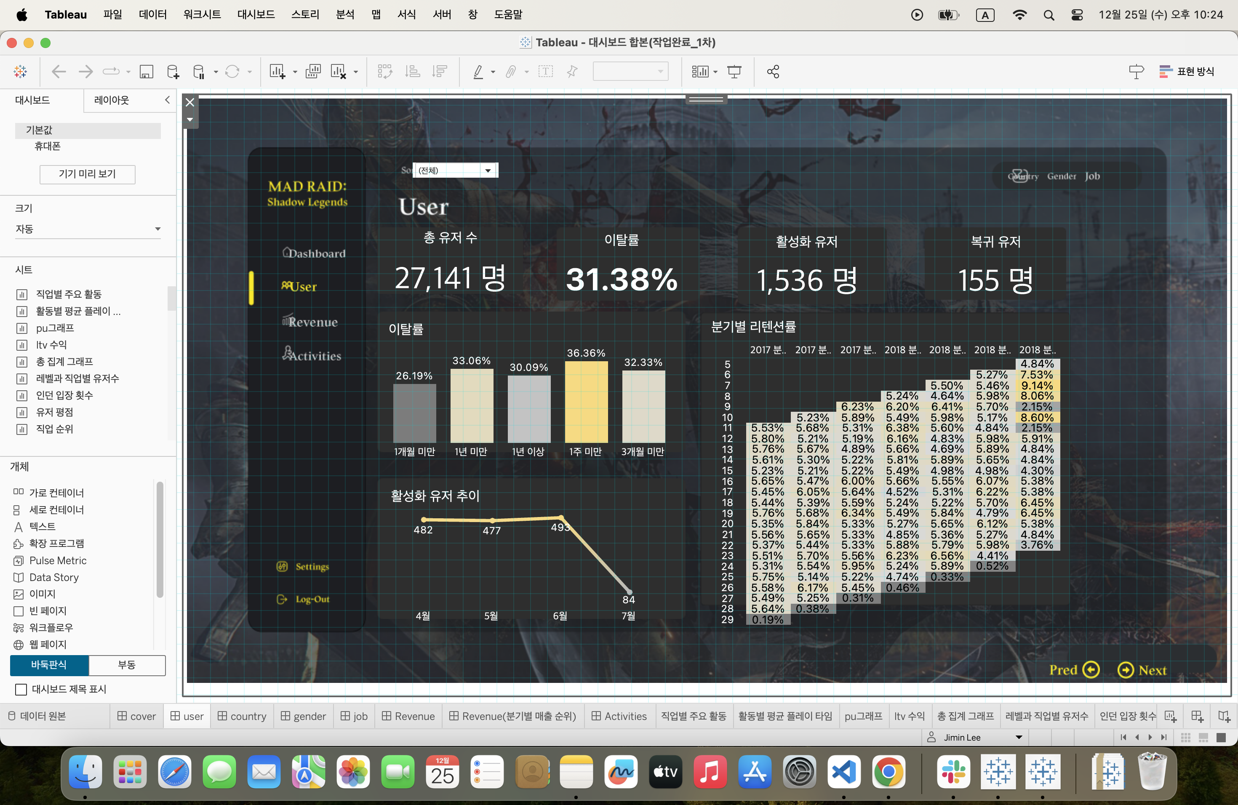Toggle mark labels with the T icon
1238x805 pixels.
(545, 72)
